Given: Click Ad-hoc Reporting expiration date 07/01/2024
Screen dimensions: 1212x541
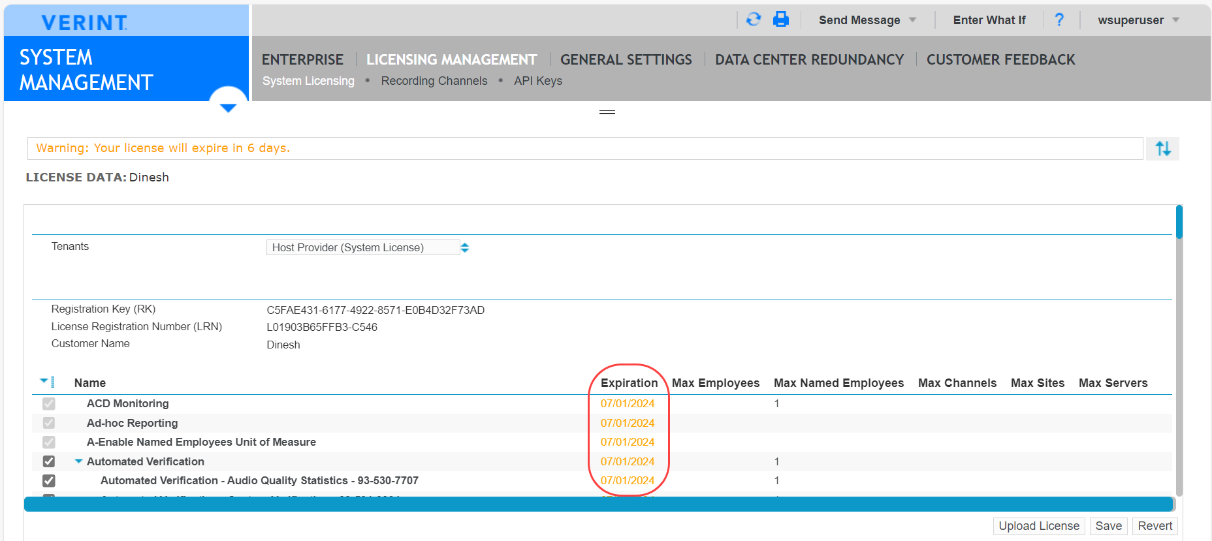Looking at the screenshot, I should point(628,423).
